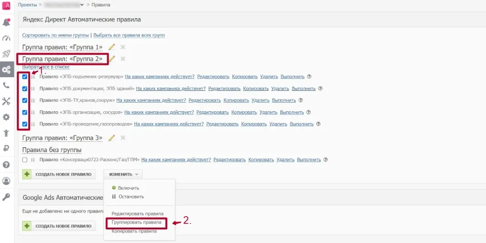
Task: Click pause icon of «ЭПБ-подъемник-резервуар» rule
Action: click(33, 77)
